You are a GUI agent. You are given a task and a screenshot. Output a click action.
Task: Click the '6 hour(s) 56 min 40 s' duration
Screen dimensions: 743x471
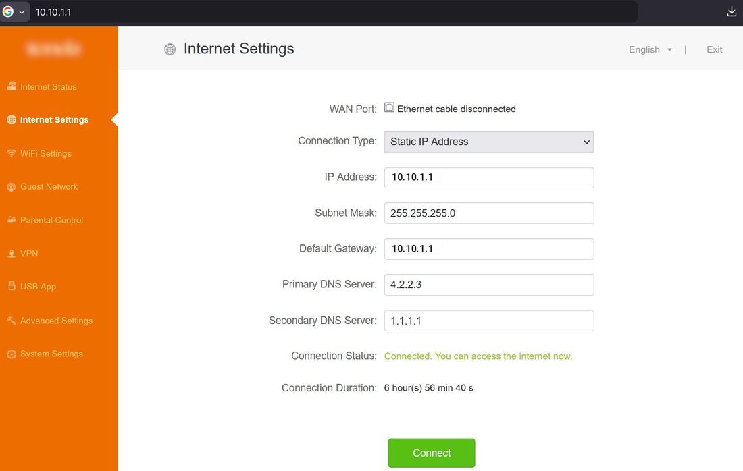(428, 388)
